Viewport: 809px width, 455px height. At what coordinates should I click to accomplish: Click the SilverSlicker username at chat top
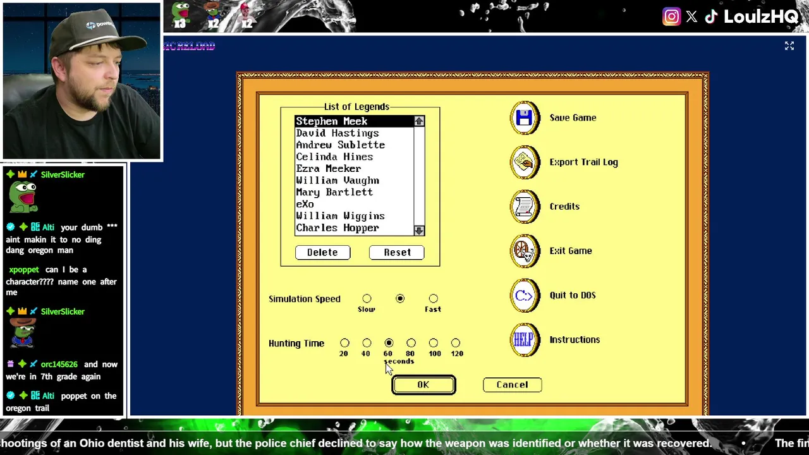click(x=63, y=174)
